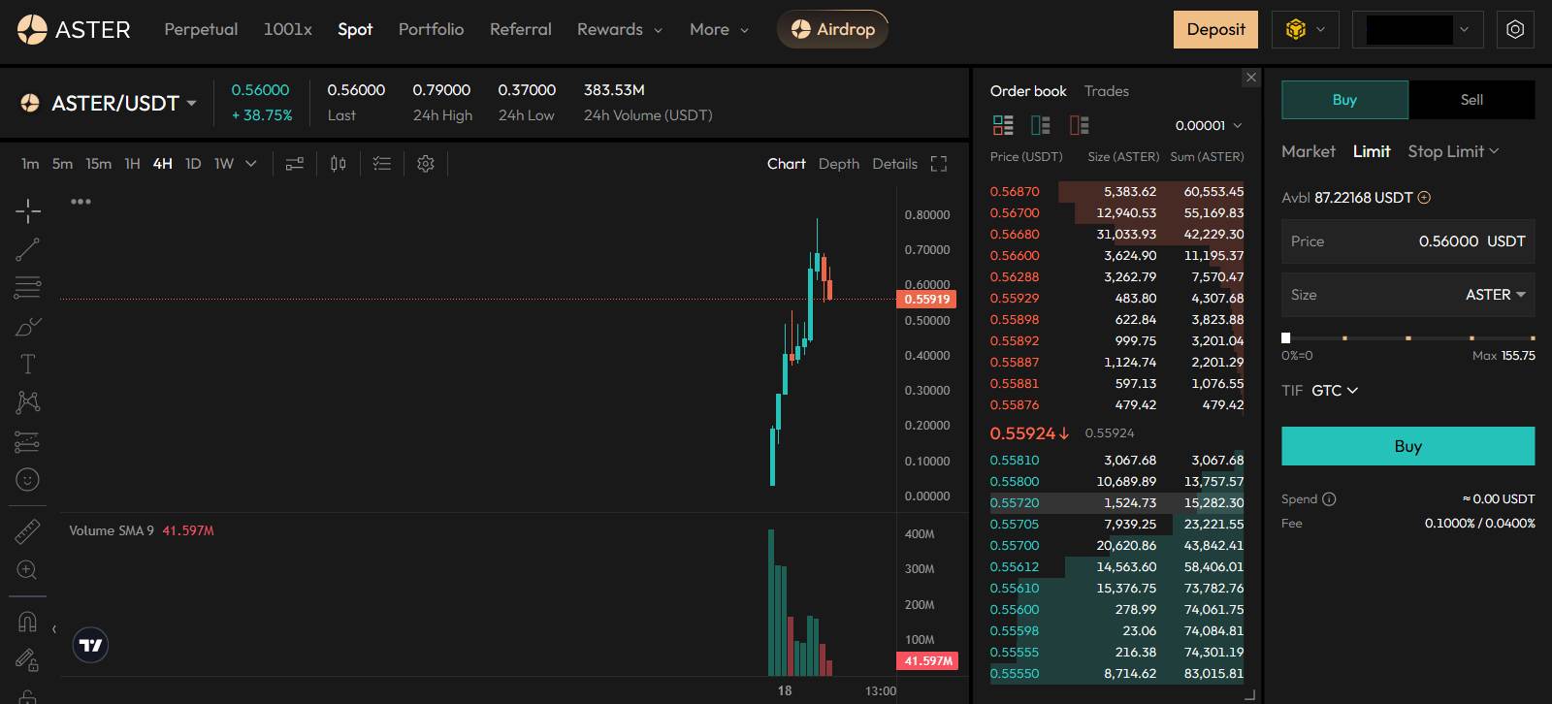Set the chart interval to 15m
The image size is (1552, 704).
click(x=98, y=164)
